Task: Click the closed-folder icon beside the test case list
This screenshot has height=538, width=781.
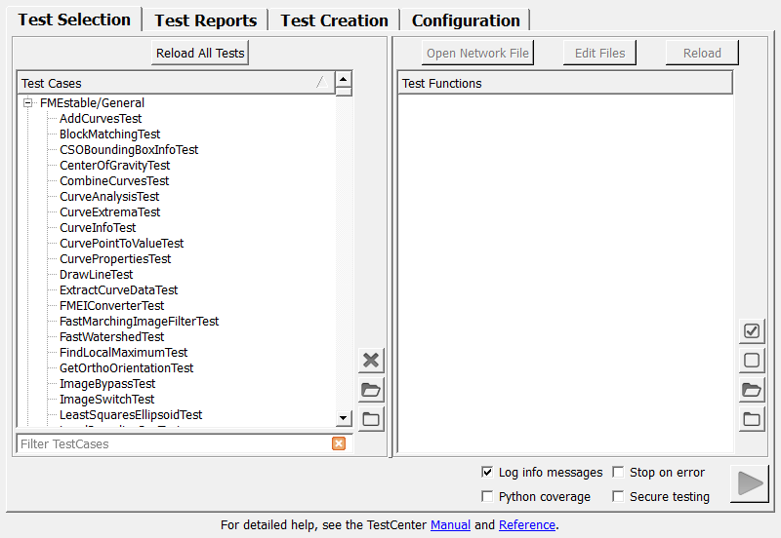Action: coord(371,420)
